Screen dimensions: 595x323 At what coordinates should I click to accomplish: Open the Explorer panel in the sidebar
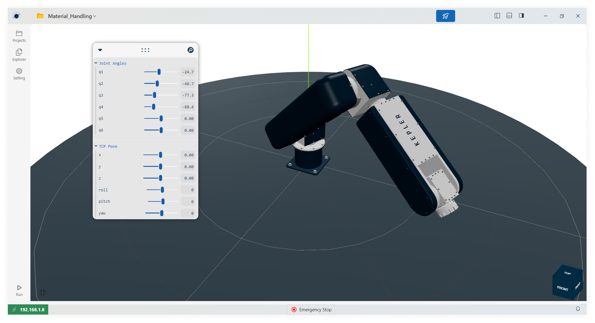point(19,55)
